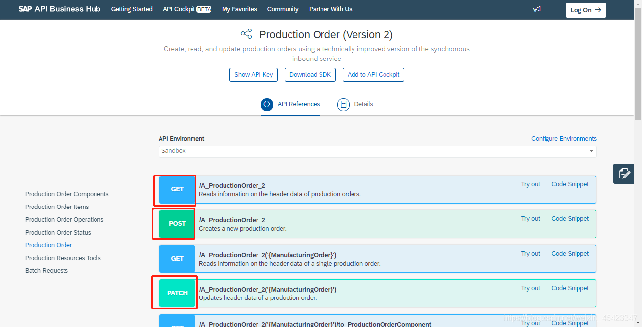Click Add to API Cockpit button
This screenshot has height=327, width=642.
(x=373, y=75)
